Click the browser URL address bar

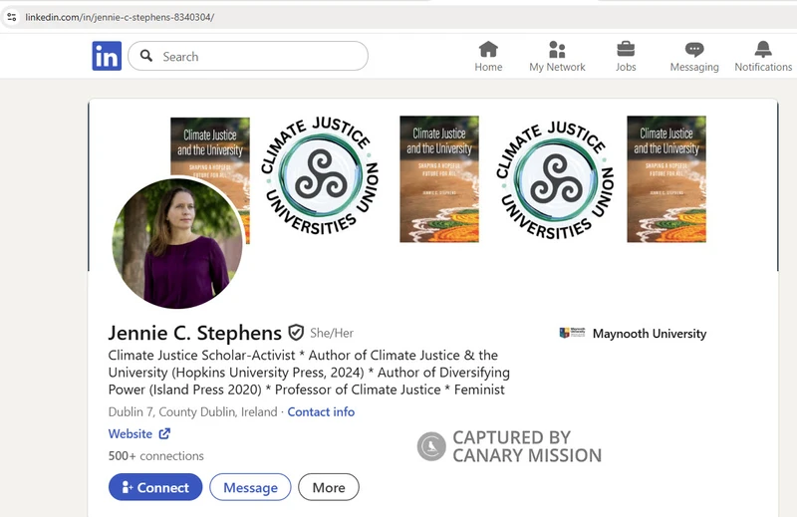397,17
